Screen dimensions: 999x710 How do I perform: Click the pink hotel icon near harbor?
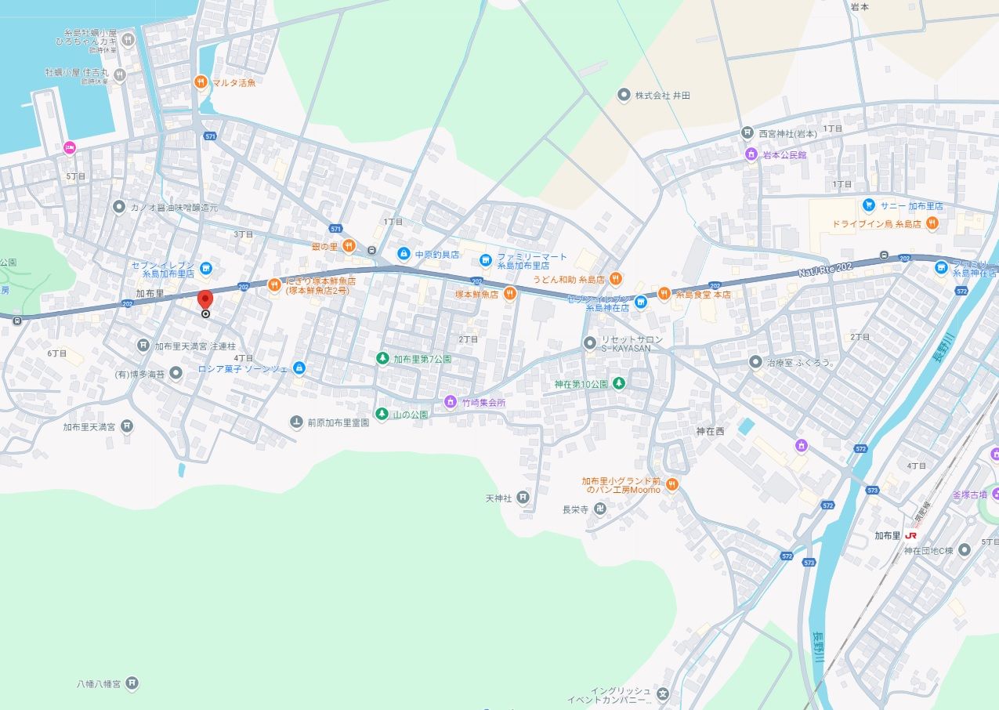pos(69,147)
